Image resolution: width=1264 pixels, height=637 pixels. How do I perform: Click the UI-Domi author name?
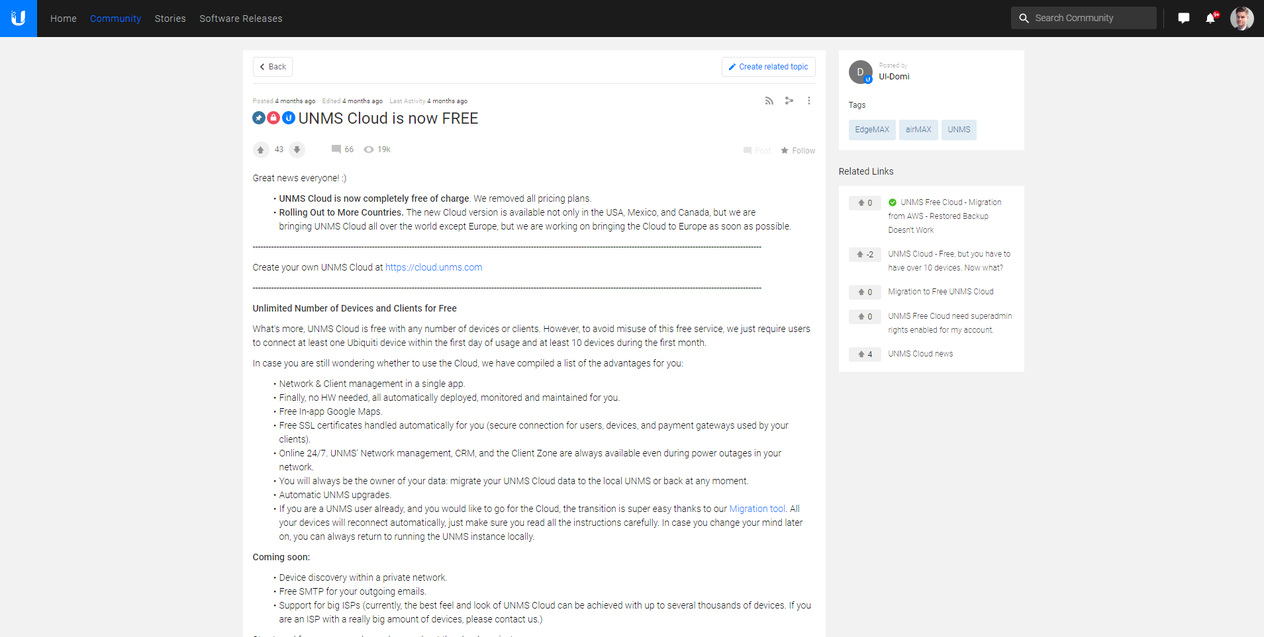click(x=894, y=77)
